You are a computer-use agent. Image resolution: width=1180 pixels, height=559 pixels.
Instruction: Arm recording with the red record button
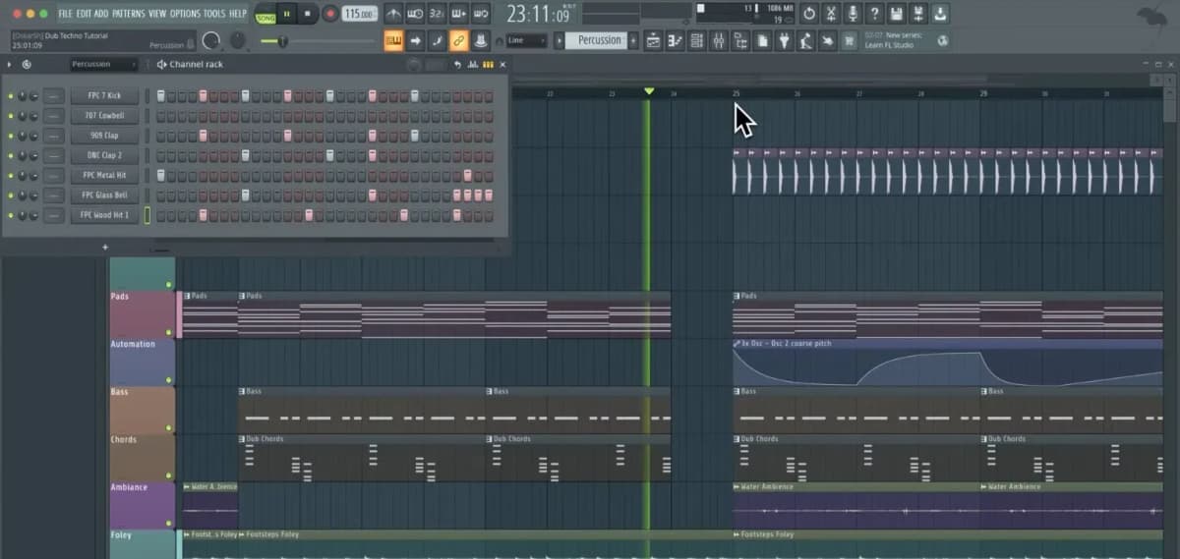(329, 14)
